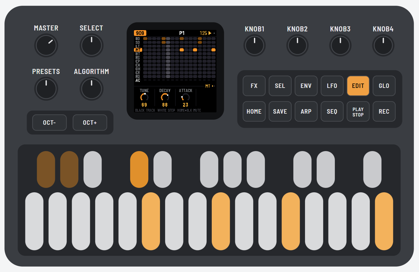Viewport: 419px width, 272px height.
Task: Click the DECAY dial on the display
Action: [165, 97]
